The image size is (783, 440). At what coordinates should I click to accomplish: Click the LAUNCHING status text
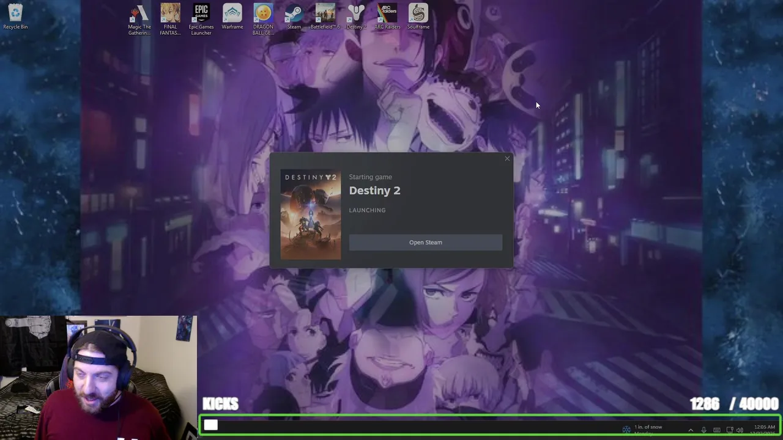coord(367,210)
